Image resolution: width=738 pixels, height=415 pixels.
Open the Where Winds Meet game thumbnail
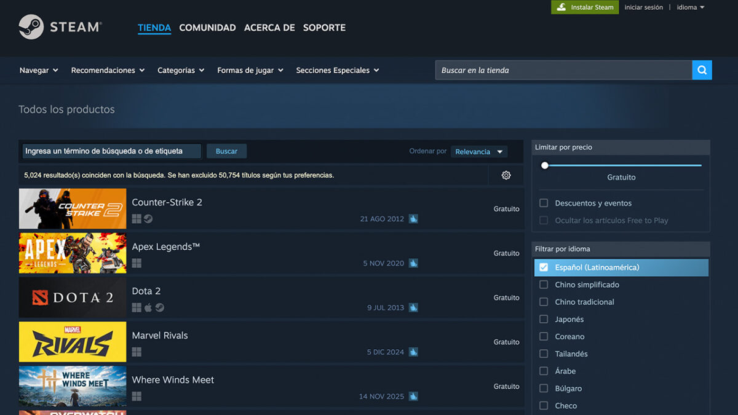tap(73, 386)
